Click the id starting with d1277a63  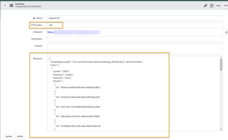coord(78,107)
